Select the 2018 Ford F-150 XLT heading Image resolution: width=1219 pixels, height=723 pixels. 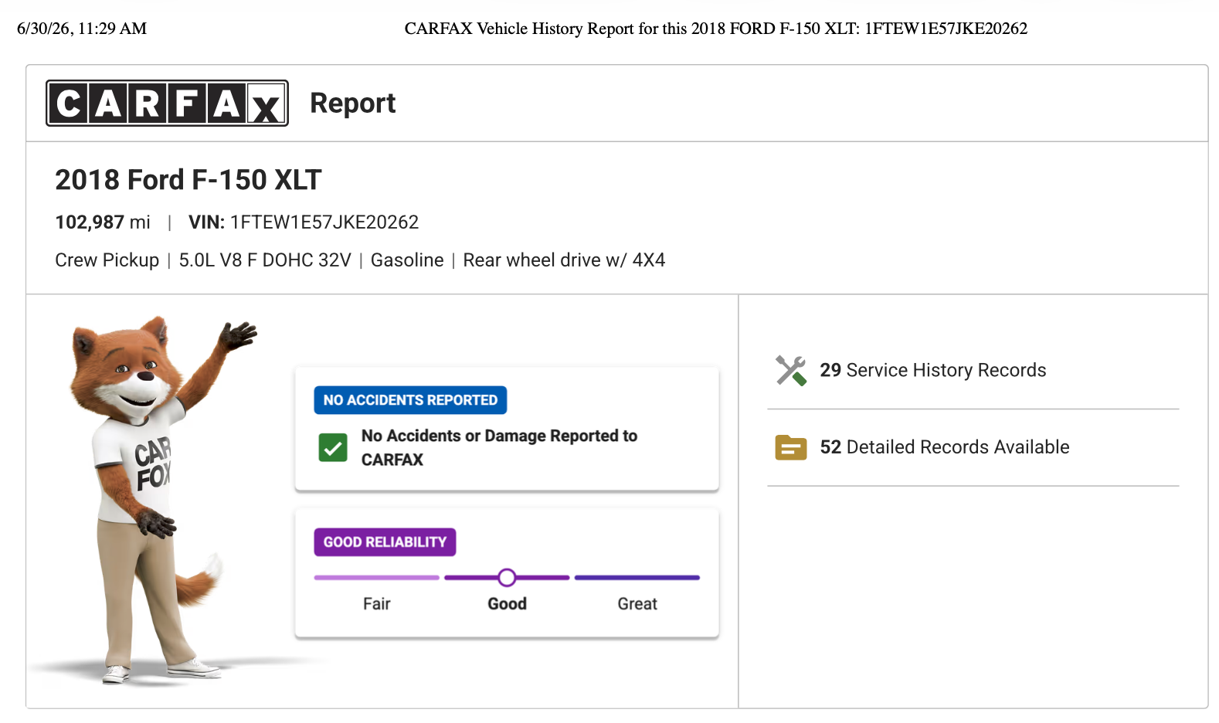pyautogui.click(x=188, y=180)
